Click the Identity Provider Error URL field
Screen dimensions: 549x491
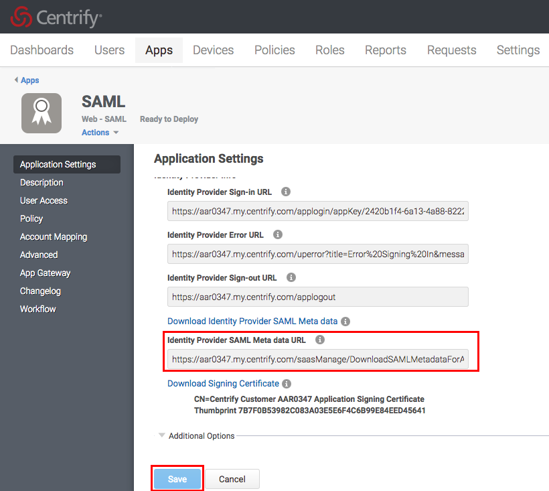[x=318, y=254]
